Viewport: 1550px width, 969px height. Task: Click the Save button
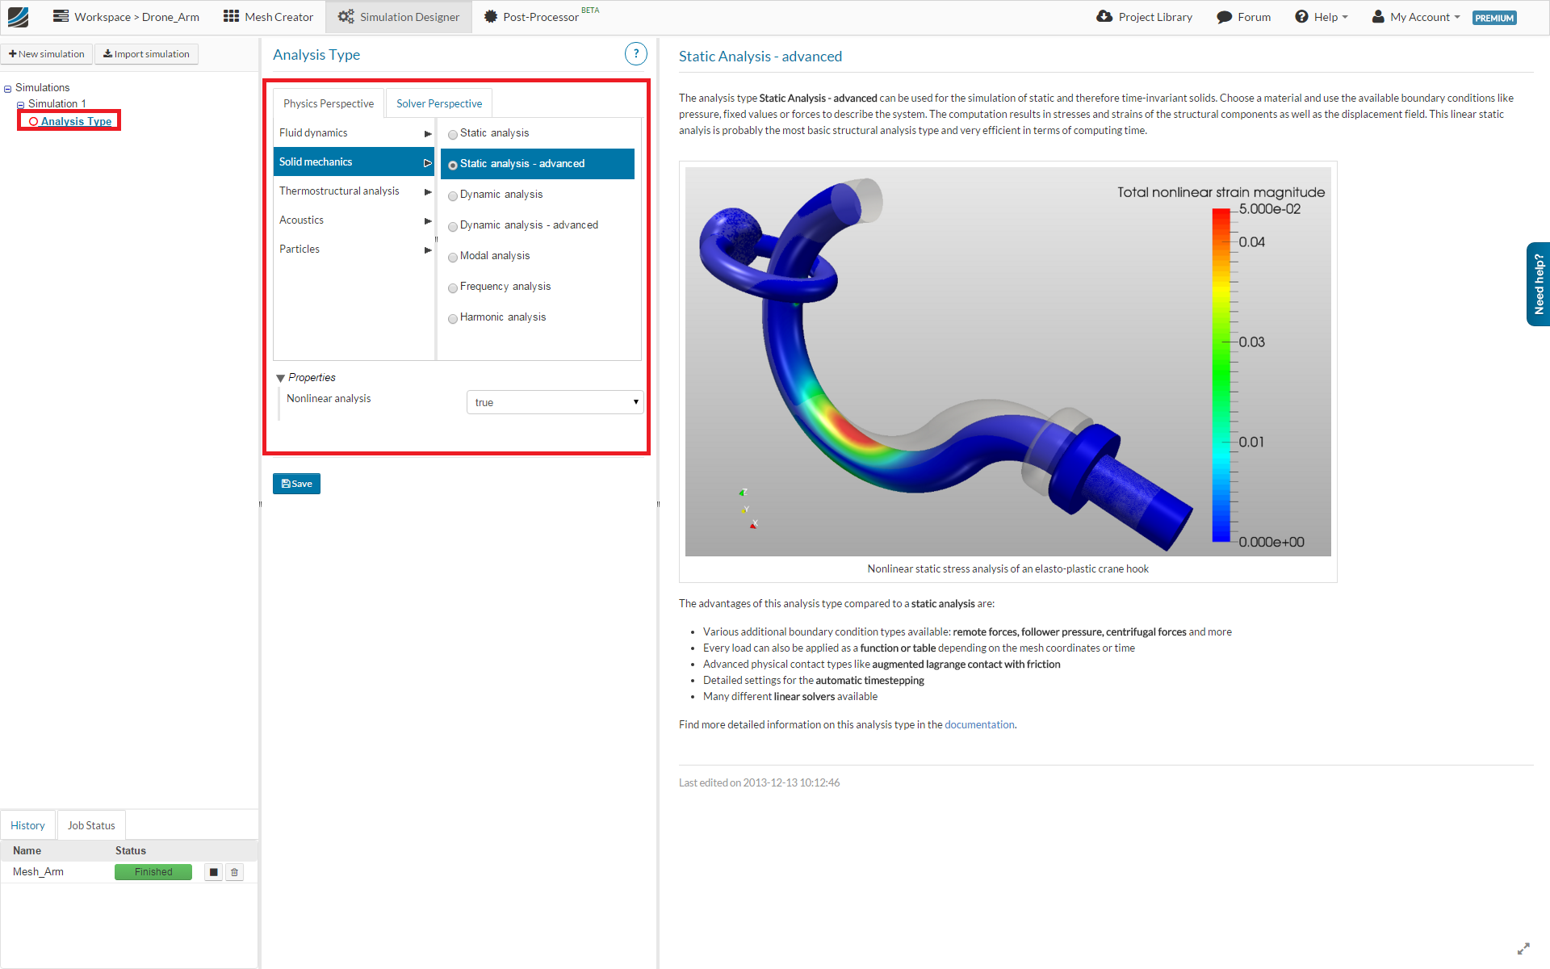[x=296, y=484]
